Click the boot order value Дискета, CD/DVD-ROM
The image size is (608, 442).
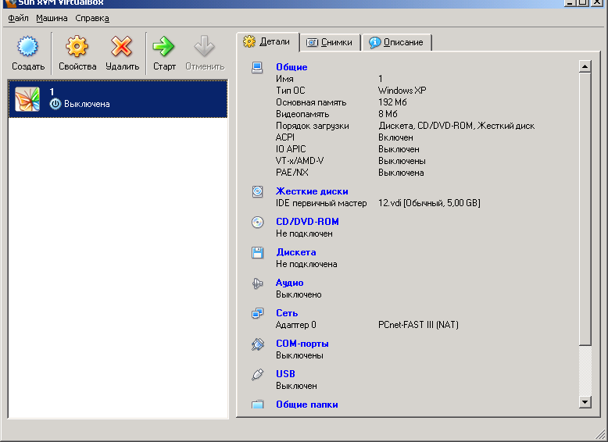(456, 126)
